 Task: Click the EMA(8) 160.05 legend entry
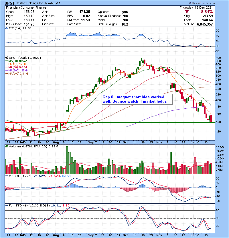pyautogui.click(x=16, y=64)
